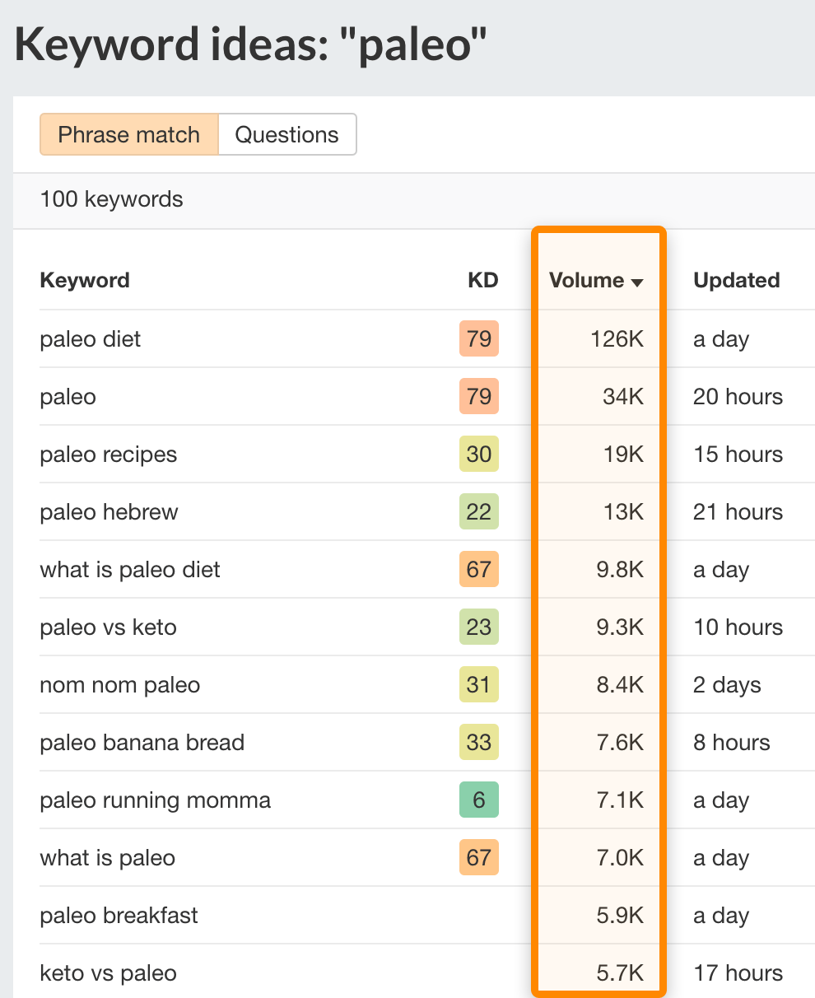Click KD badge 30 for paleo recipes
Viewport: 815px width, 998px height.
pyautogui.click(x=479, y=455)
